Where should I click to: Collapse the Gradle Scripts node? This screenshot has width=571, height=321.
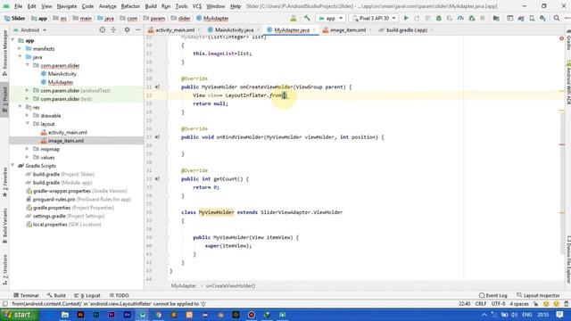12,166
